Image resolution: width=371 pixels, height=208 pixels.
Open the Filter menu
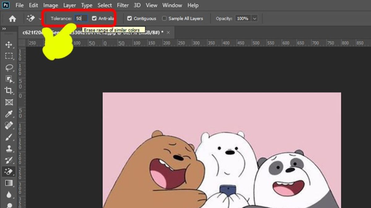pyautogui.click(x=123, y=5)
